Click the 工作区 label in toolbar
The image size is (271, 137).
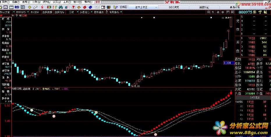tap(123, 7)
